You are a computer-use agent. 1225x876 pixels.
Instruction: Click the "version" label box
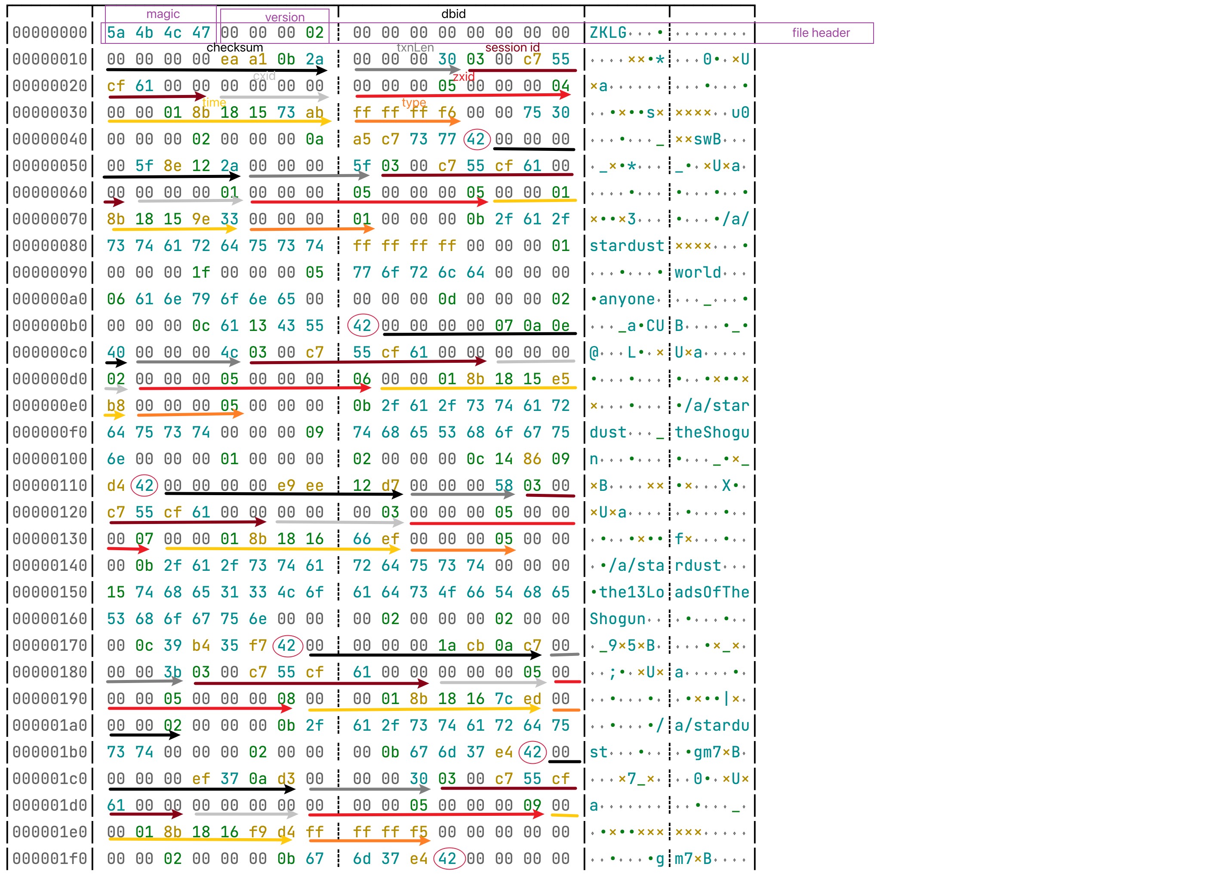[284, 17]
